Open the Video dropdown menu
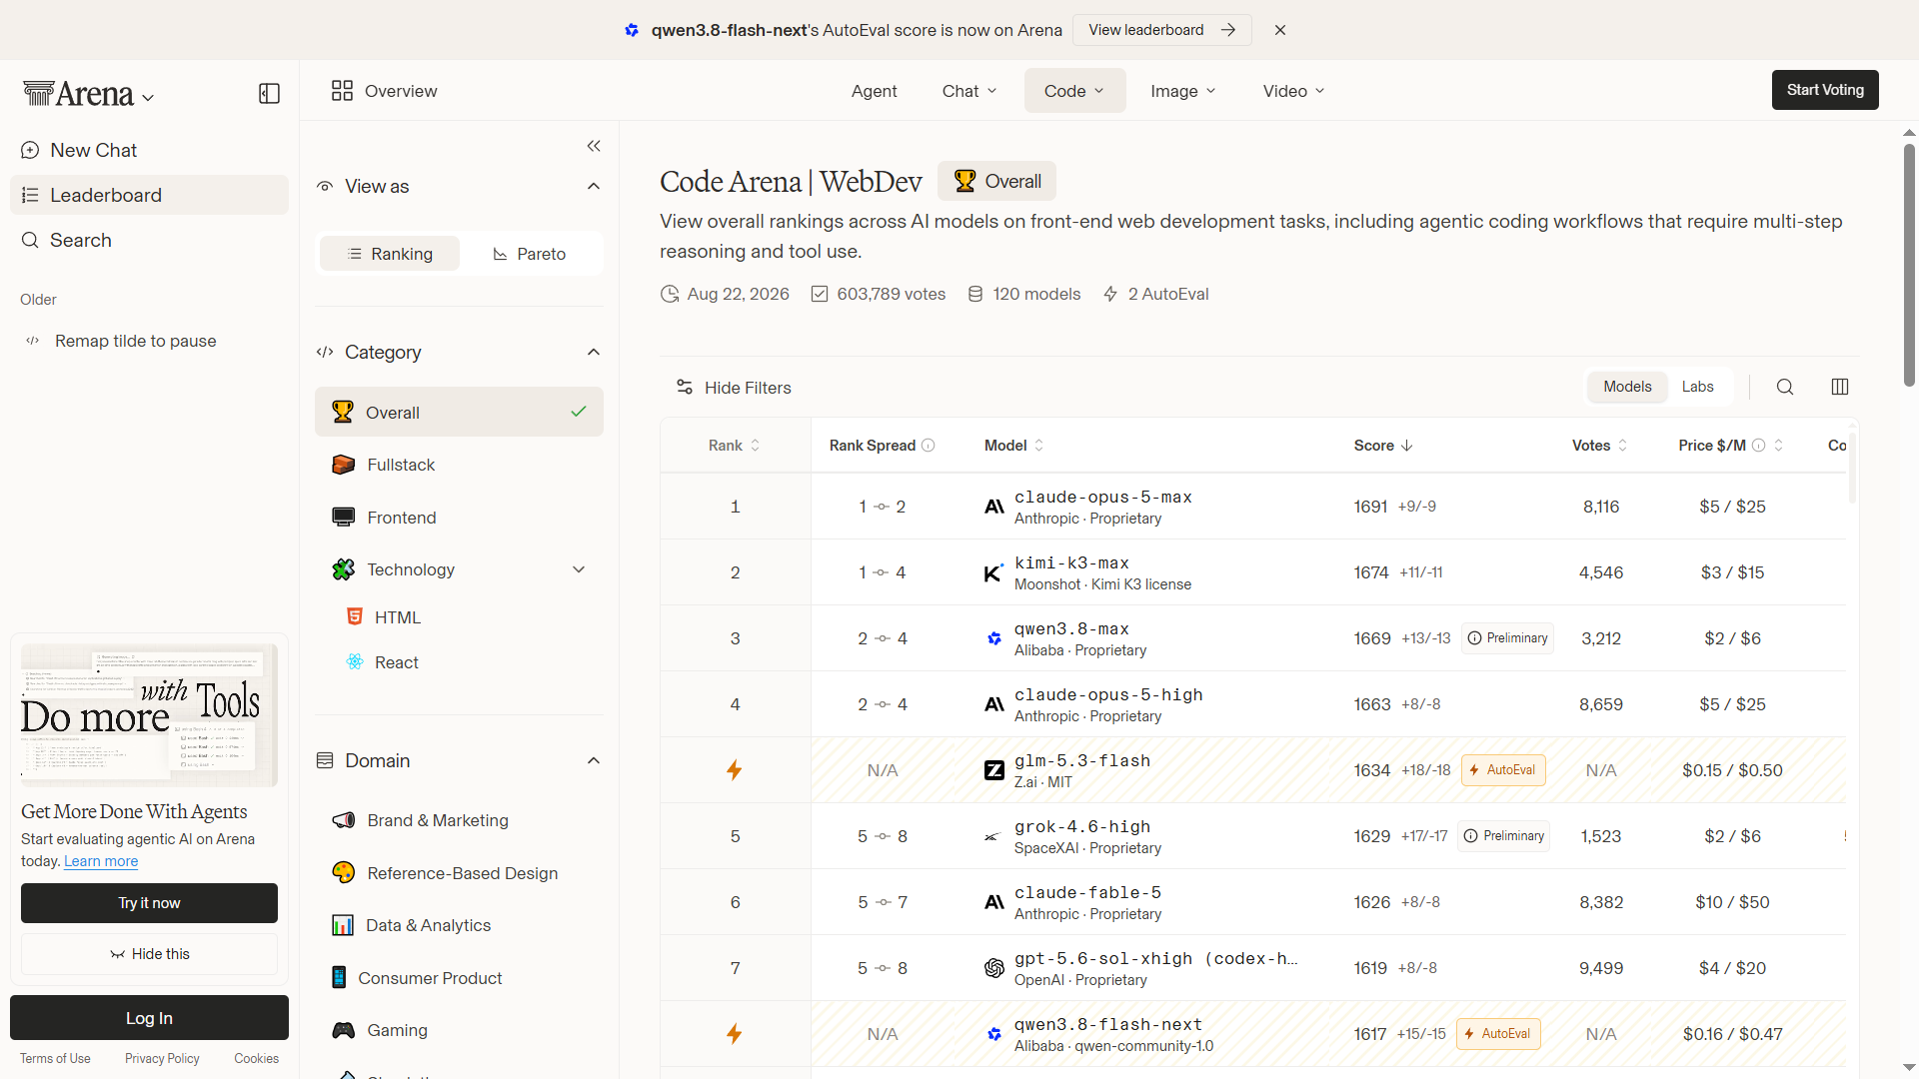 tap(1293, 91)
